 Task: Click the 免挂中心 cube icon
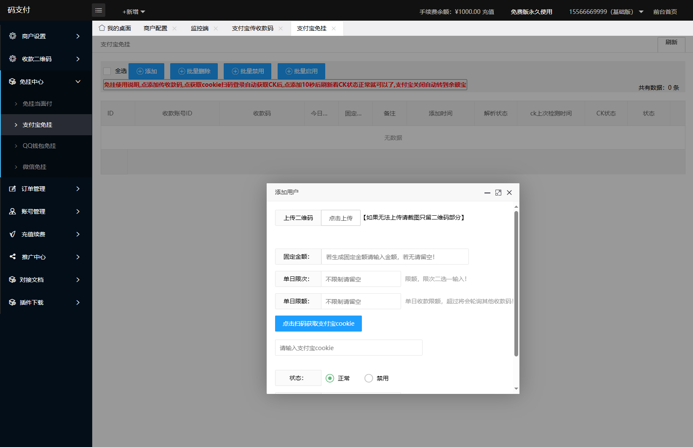coord(13,81)
